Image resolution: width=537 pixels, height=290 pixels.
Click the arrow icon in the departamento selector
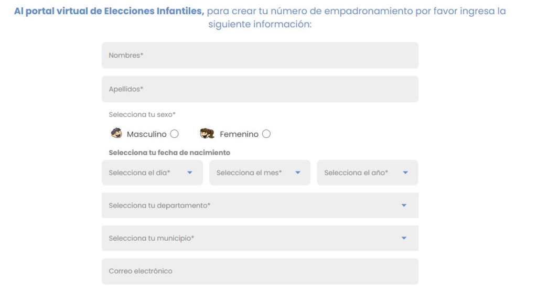(x=404, y=206)
